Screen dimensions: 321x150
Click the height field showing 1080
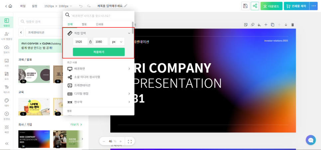pos(100,42)
